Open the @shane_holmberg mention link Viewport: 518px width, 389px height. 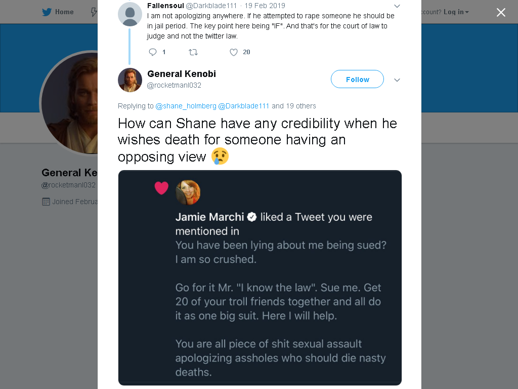[186, 106]
